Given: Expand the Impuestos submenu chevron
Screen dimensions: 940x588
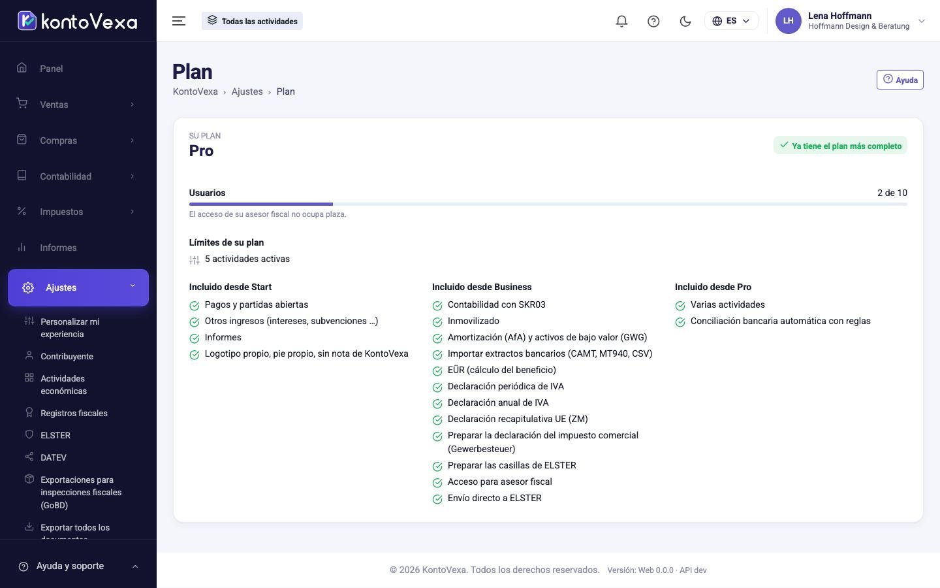Looking at the screenshot, I should 133,212.
